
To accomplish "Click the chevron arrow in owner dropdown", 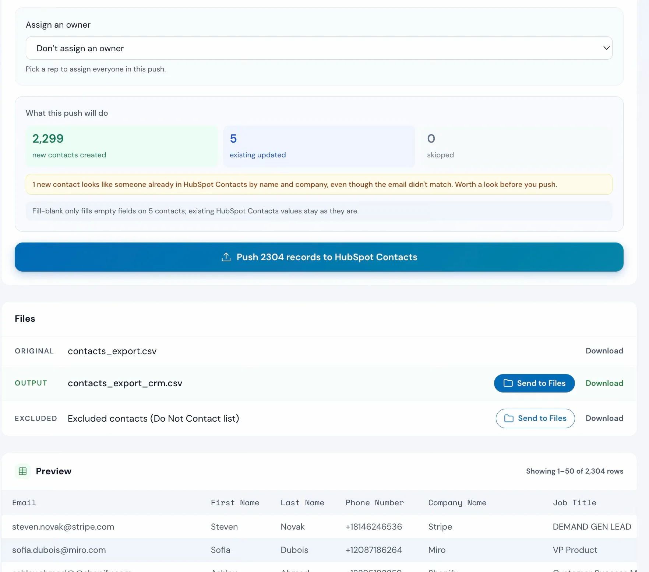I will (x=606, y=48).
